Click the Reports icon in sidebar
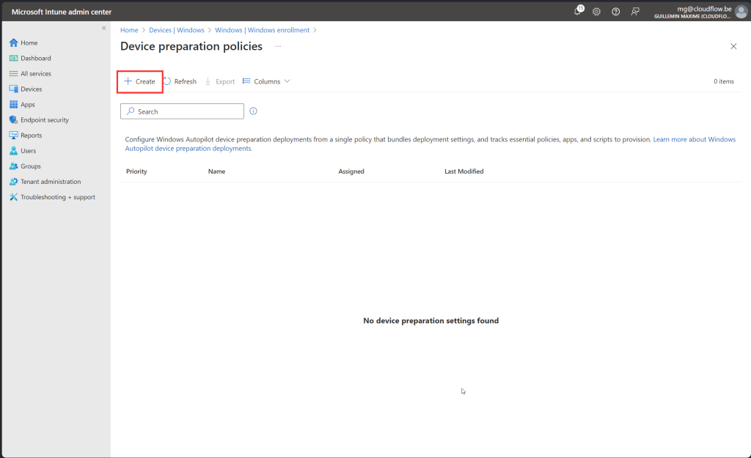This screenshot has width=751, height=458. (x=13, y=135)
